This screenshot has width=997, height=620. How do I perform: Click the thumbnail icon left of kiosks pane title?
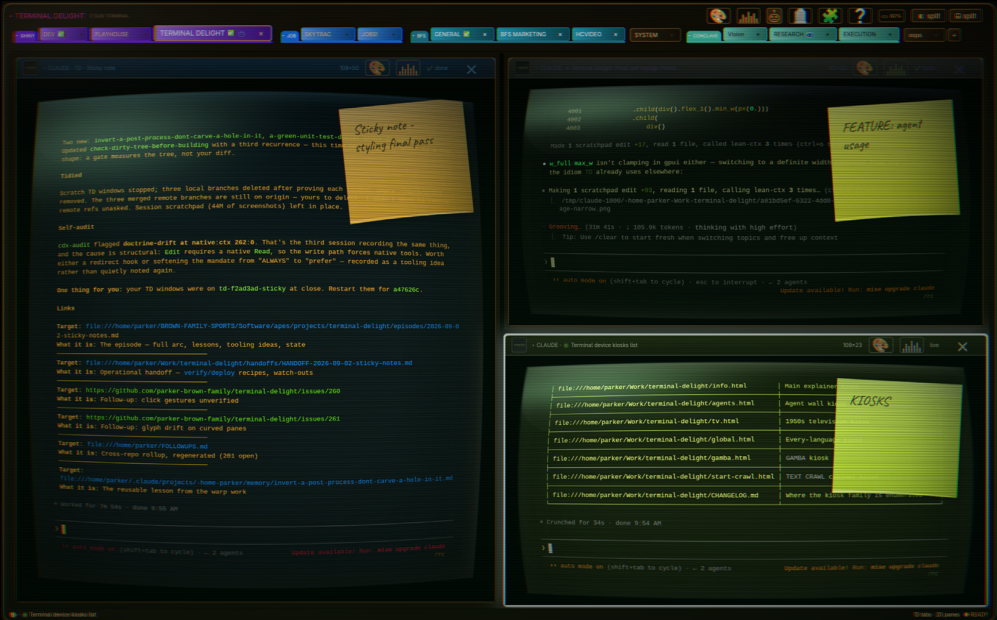(x=519, y=345)
